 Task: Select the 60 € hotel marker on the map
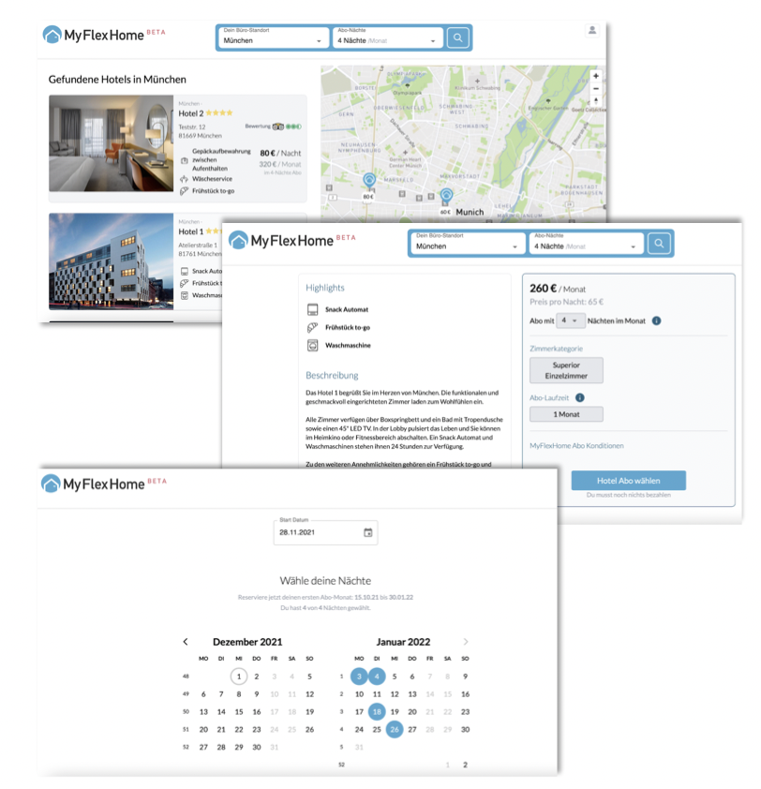pos(446,195)
